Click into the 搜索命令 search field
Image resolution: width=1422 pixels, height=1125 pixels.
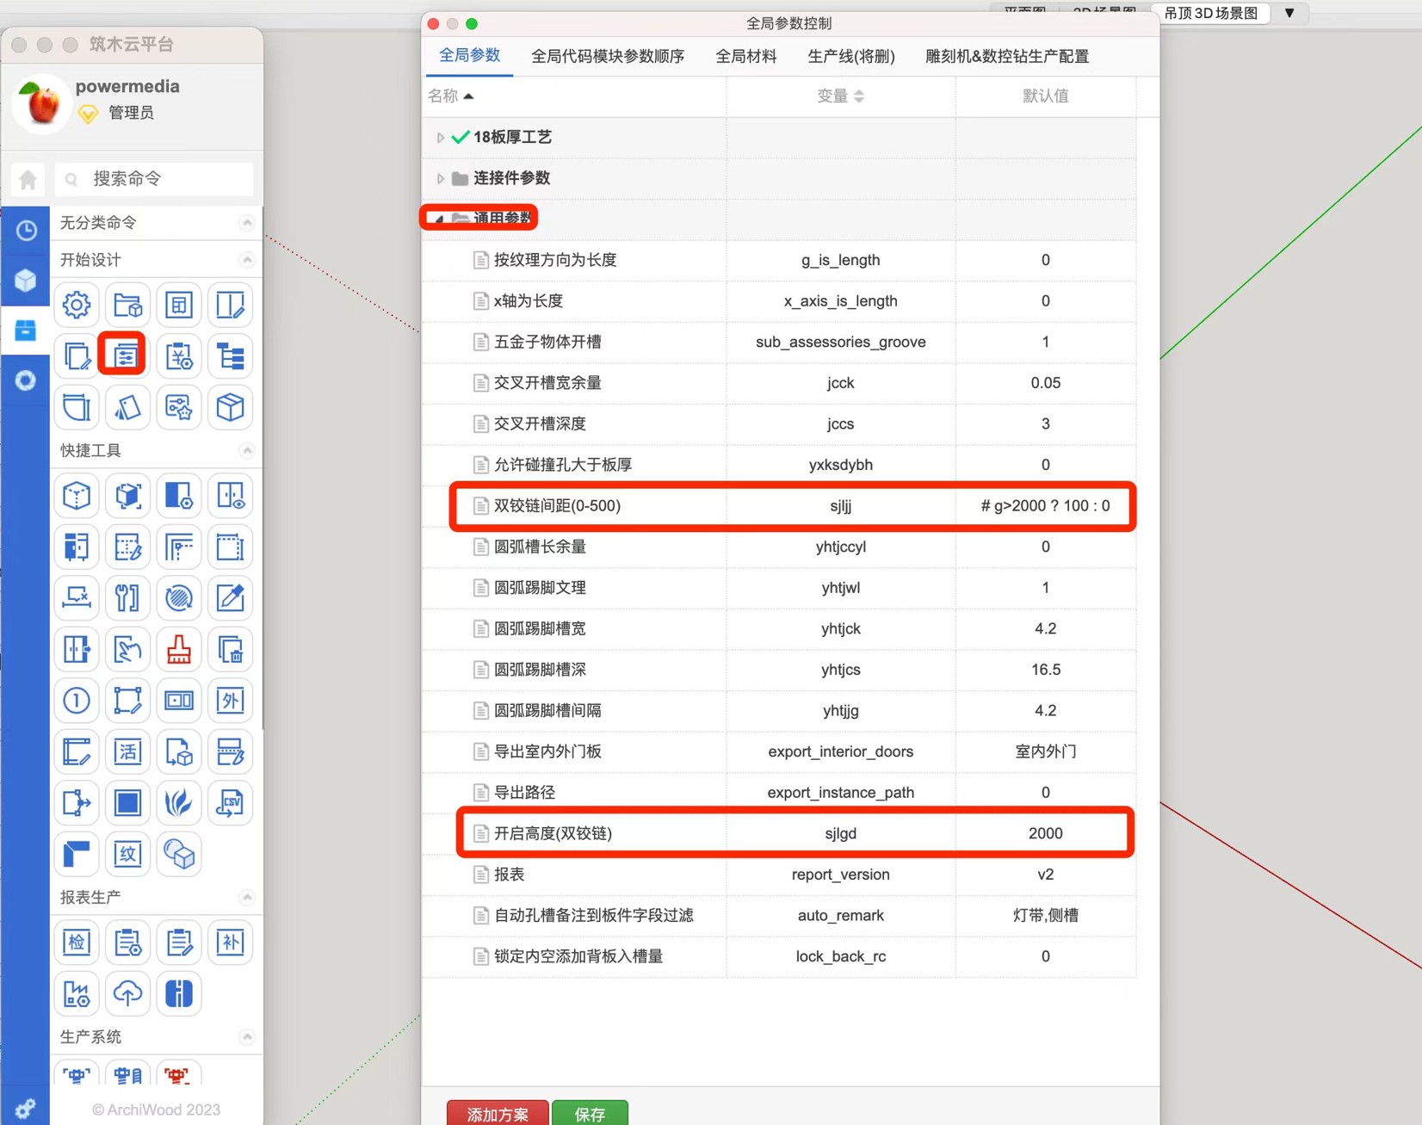click(155, 179)
